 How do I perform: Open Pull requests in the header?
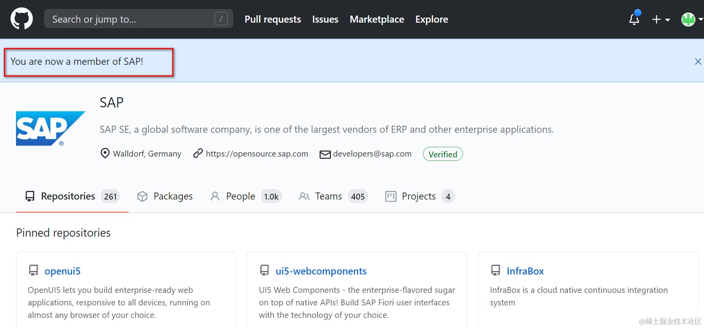[x=273, y=19]
